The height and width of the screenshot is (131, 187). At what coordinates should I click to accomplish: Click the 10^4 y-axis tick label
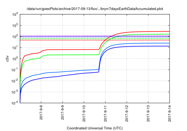tap(15, 15)
